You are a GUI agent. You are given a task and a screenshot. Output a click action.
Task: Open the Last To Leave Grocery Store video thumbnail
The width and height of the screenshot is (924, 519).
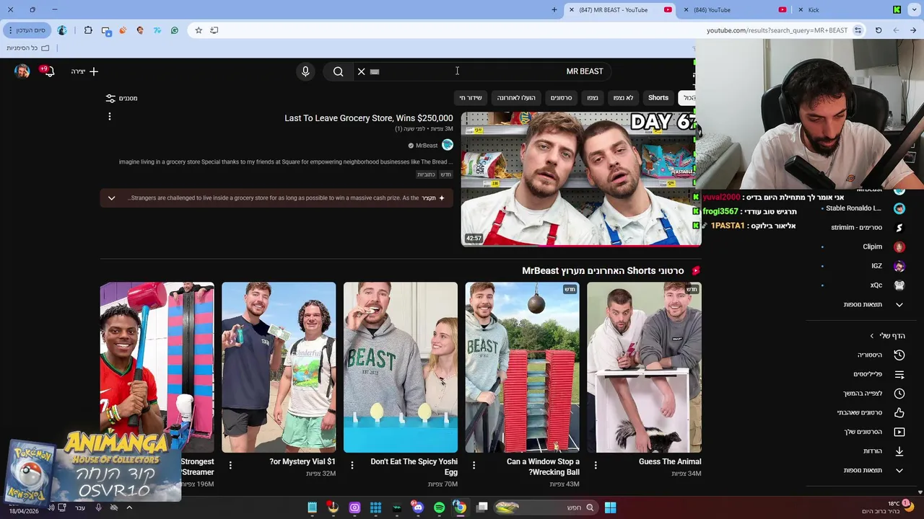tap(580, 179)
